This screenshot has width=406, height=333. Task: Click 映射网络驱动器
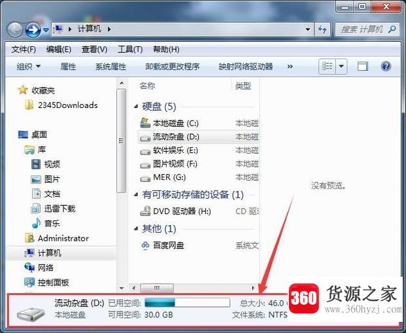coord(246,67)
